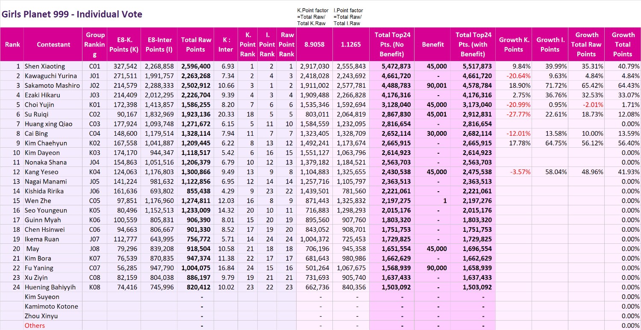Select the Kamimoto Kotone cell
The width and height of the screenshot is (641, 330).
click(x=53, y=307)
